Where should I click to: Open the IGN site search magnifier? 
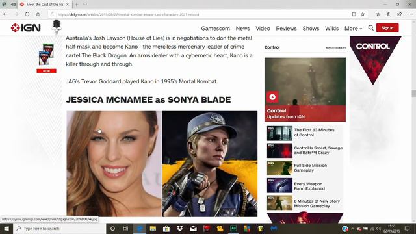pos(371,28)
